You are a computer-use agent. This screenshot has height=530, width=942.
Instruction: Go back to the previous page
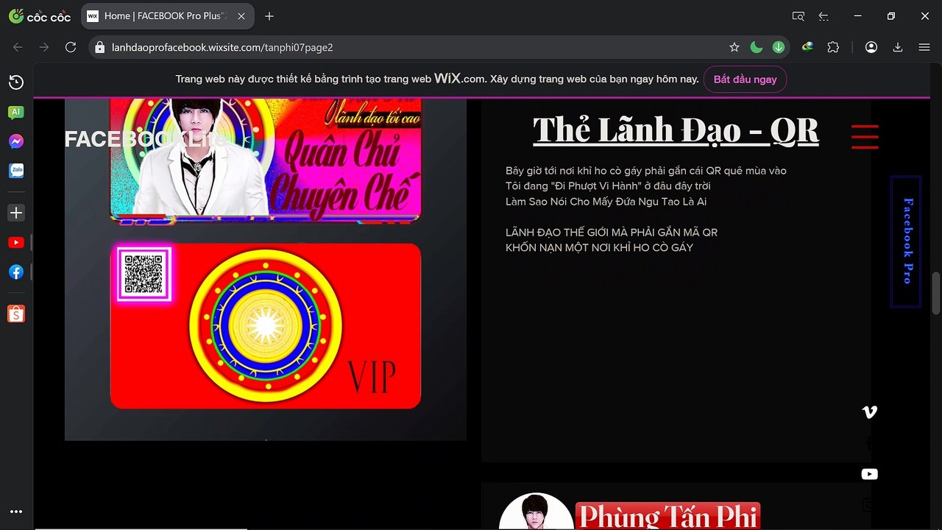18,47
